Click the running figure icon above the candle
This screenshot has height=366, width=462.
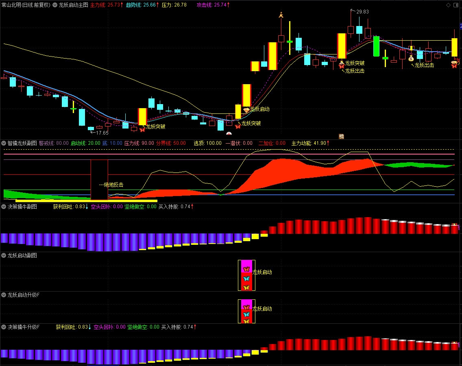(281, 15)
